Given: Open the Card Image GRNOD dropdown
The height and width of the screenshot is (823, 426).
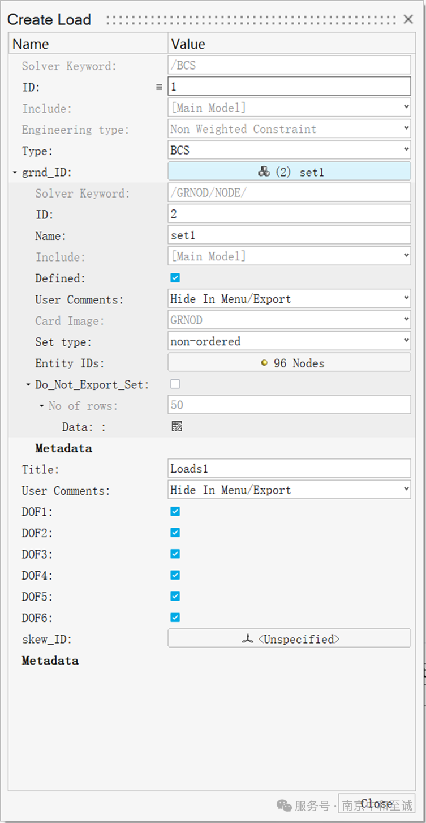Looking at the screenshot, I should click(x=406, y=320).
